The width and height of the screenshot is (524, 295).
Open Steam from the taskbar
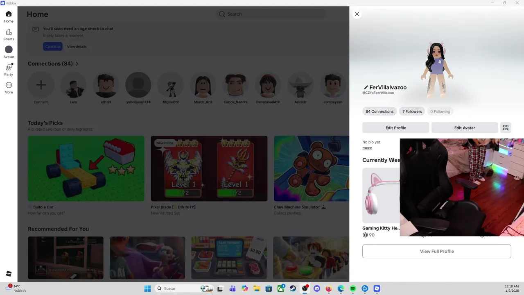point(293,288)
